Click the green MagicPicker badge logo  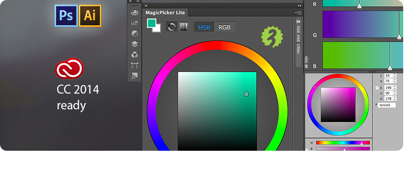click(272, 37)
